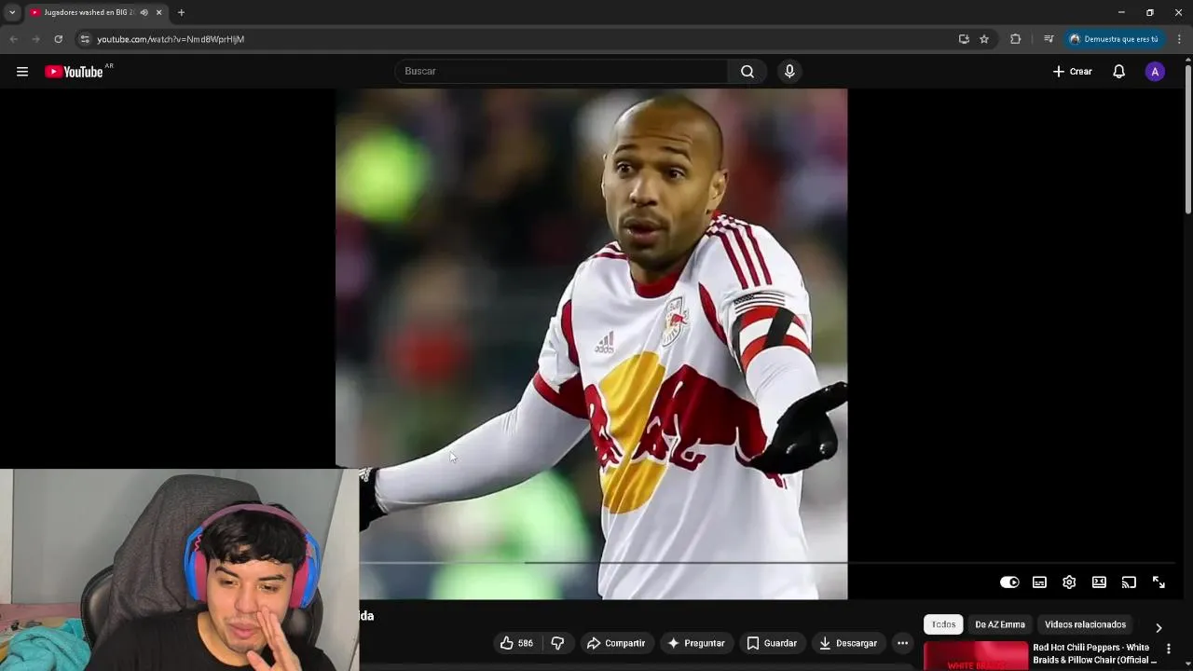Save video with Guardar

tap(772, 643)
